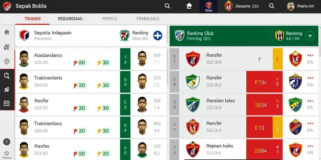Click the red ET3 cell in Rencfer row

(259, 128)
